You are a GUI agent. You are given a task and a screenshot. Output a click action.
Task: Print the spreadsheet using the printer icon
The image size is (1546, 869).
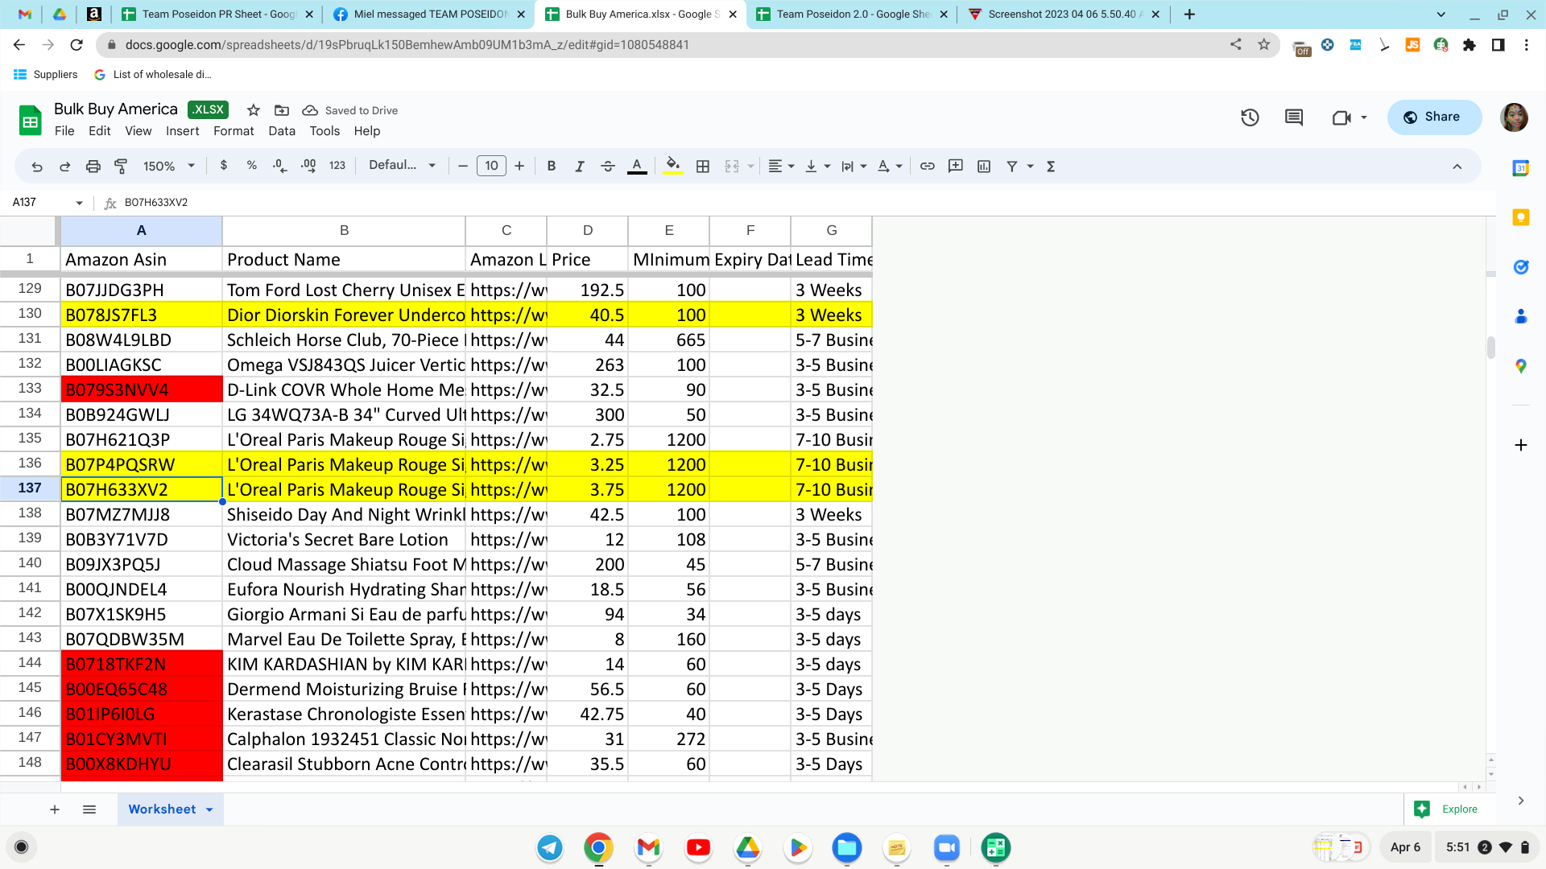pos(93,167)
